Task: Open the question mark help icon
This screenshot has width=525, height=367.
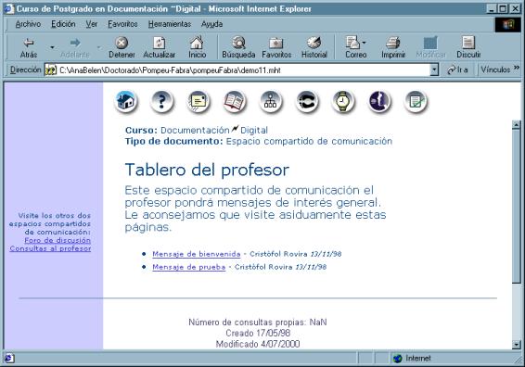Action: click(162, 101)
